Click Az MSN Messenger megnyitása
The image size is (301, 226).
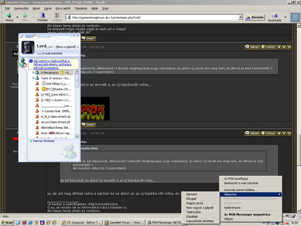(x=251, y=215)
